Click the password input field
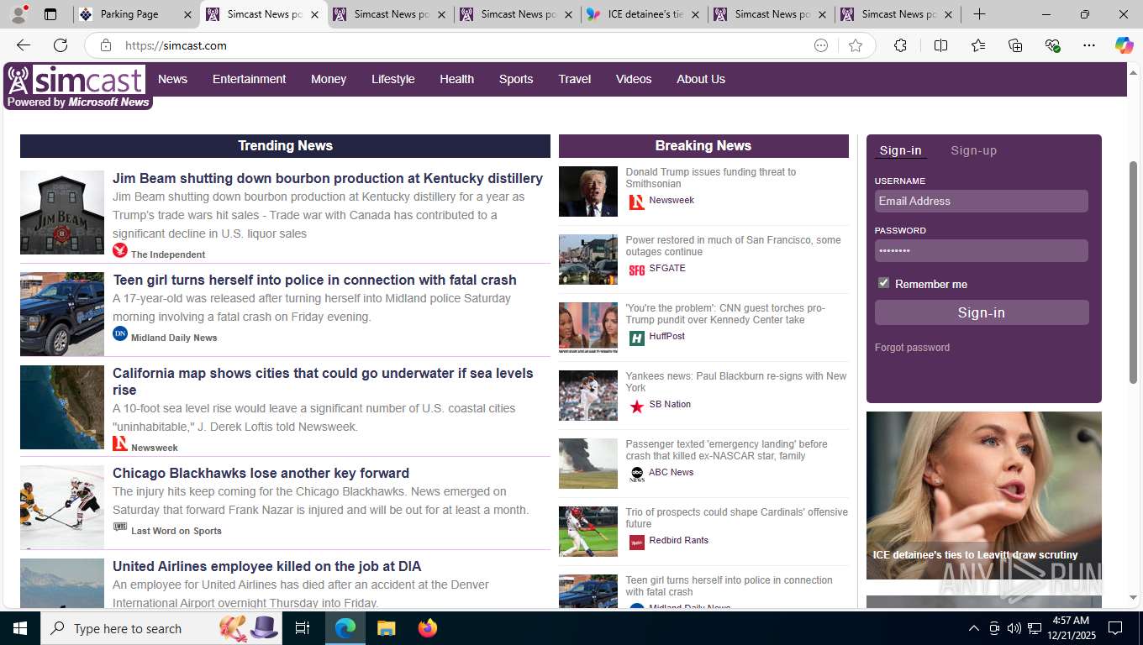The width and height of the screenshot is (1143, 645). click(x=982, y=250)
